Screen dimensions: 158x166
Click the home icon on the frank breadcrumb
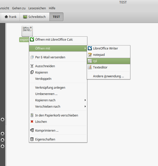pyautogui.click(x=6, y=17)
